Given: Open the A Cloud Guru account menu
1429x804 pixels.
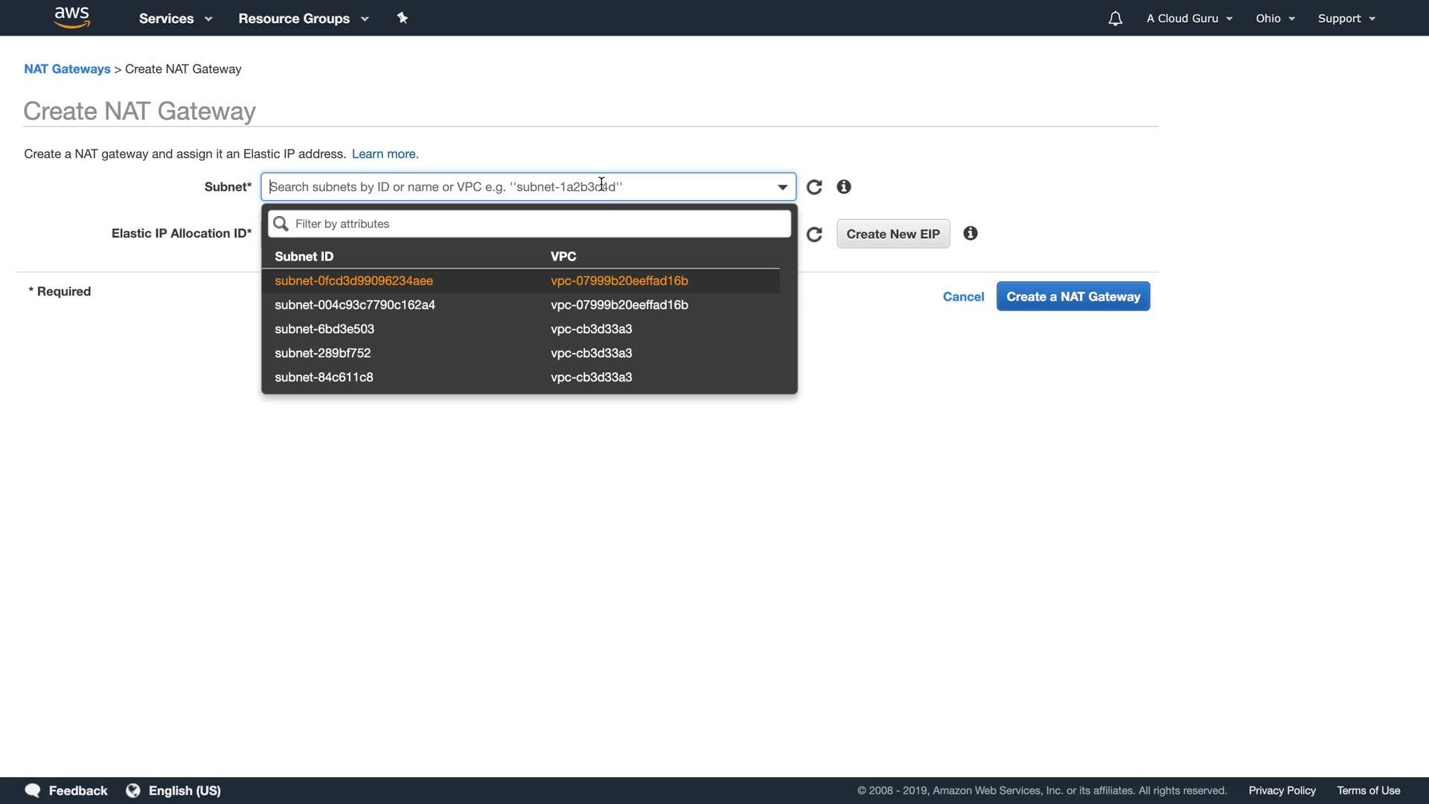Looking at the screenshot, I should 1189,19.
